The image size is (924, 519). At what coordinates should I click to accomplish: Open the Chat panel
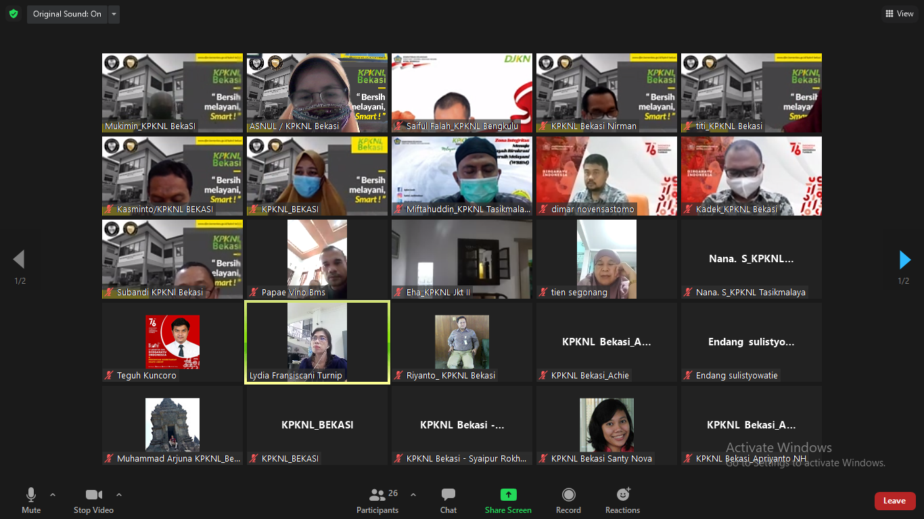point(448,501)
